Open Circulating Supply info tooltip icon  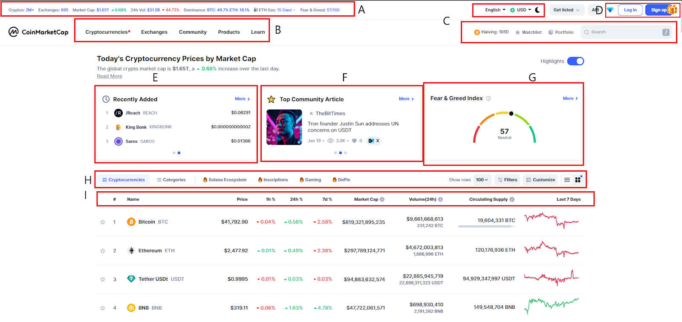[x=512, y=199]
